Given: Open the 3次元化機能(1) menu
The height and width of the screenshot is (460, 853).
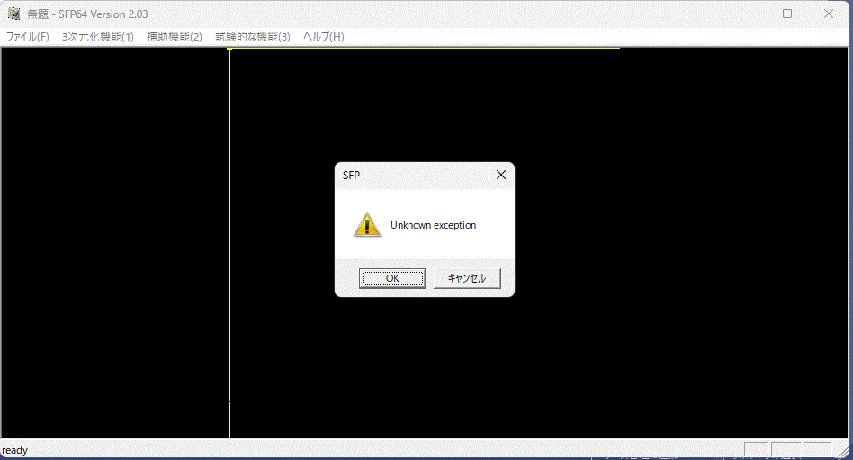Looking at the screenshot, I should pyautogui.click(x=98, y=37).
